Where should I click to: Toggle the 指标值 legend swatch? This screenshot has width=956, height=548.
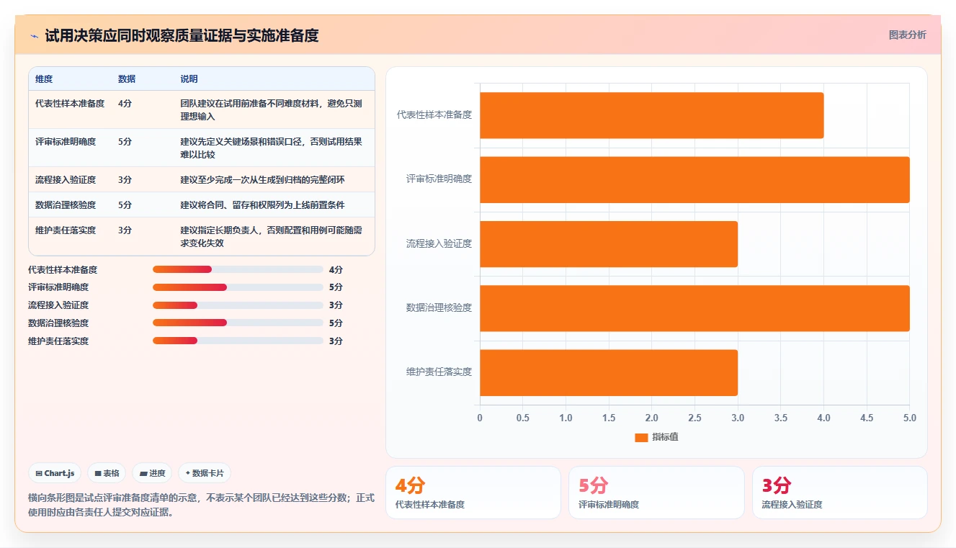point(641,437)
